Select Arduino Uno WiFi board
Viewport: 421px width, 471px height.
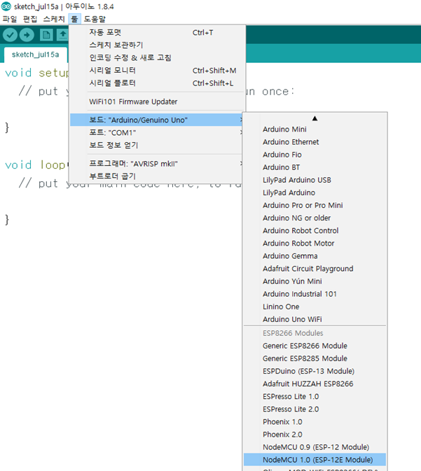315,319
